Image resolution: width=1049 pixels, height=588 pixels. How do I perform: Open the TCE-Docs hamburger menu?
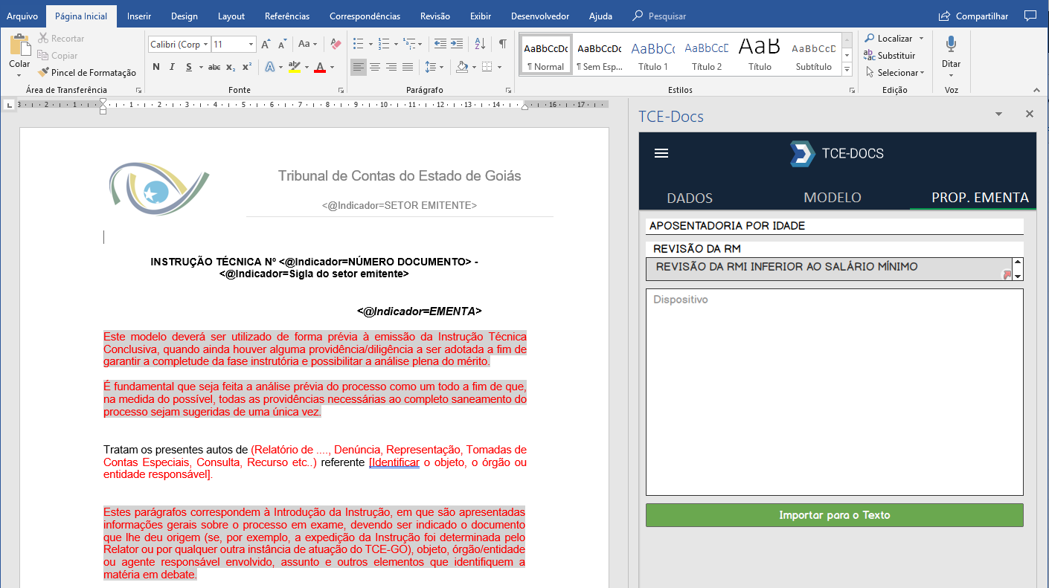click(661, 154)
